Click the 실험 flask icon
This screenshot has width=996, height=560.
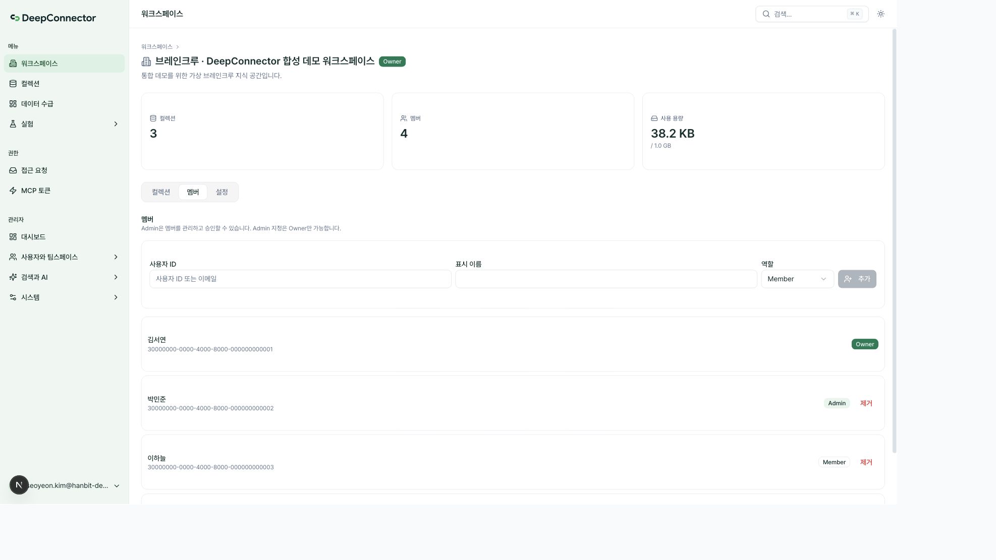[x=13, y=124]
